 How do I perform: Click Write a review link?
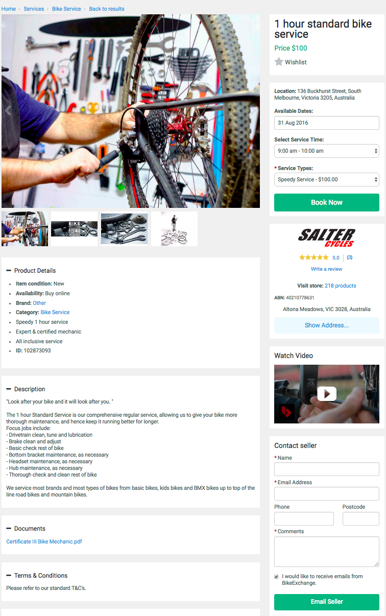click(x=327, y=269)
